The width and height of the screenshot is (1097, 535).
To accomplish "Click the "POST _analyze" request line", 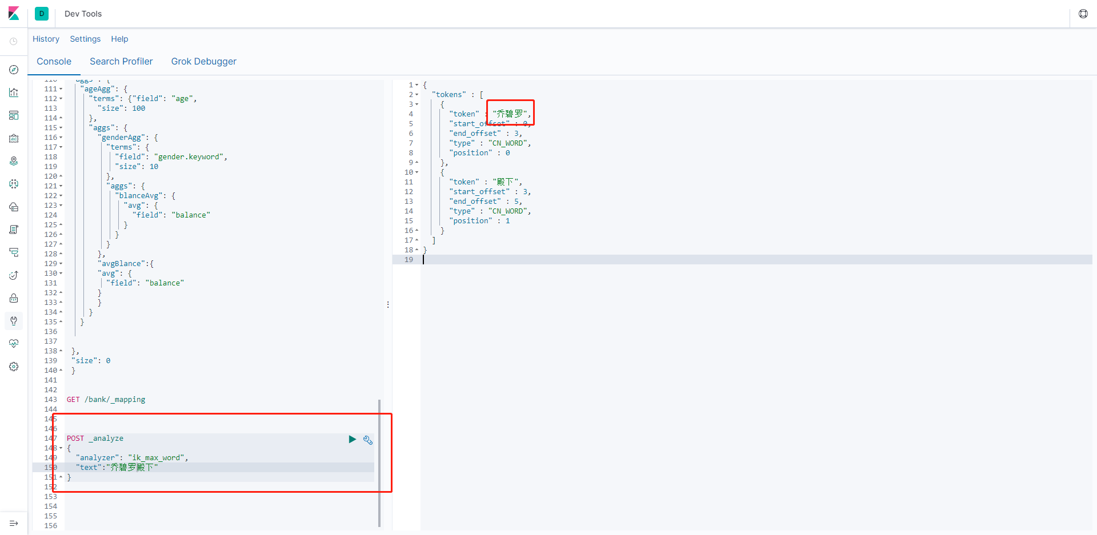I will (95, 439).
